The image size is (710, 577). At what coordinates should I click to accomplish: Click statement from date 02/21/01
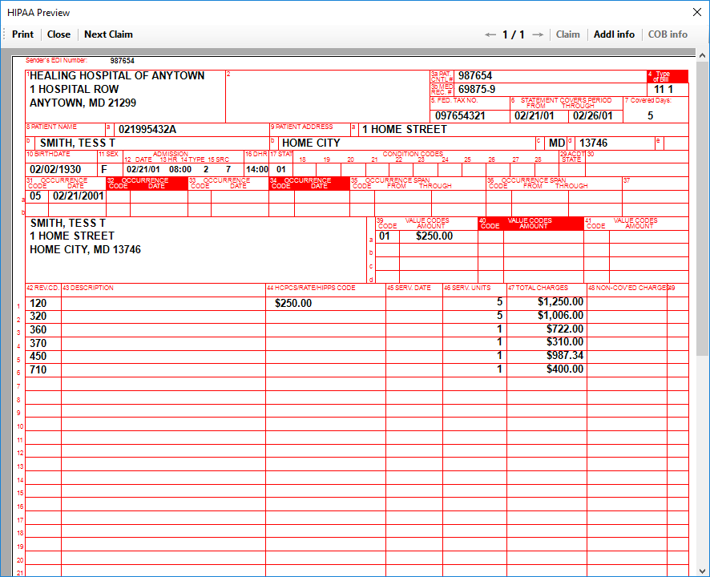pyautogui.click(x=535, y=115)
